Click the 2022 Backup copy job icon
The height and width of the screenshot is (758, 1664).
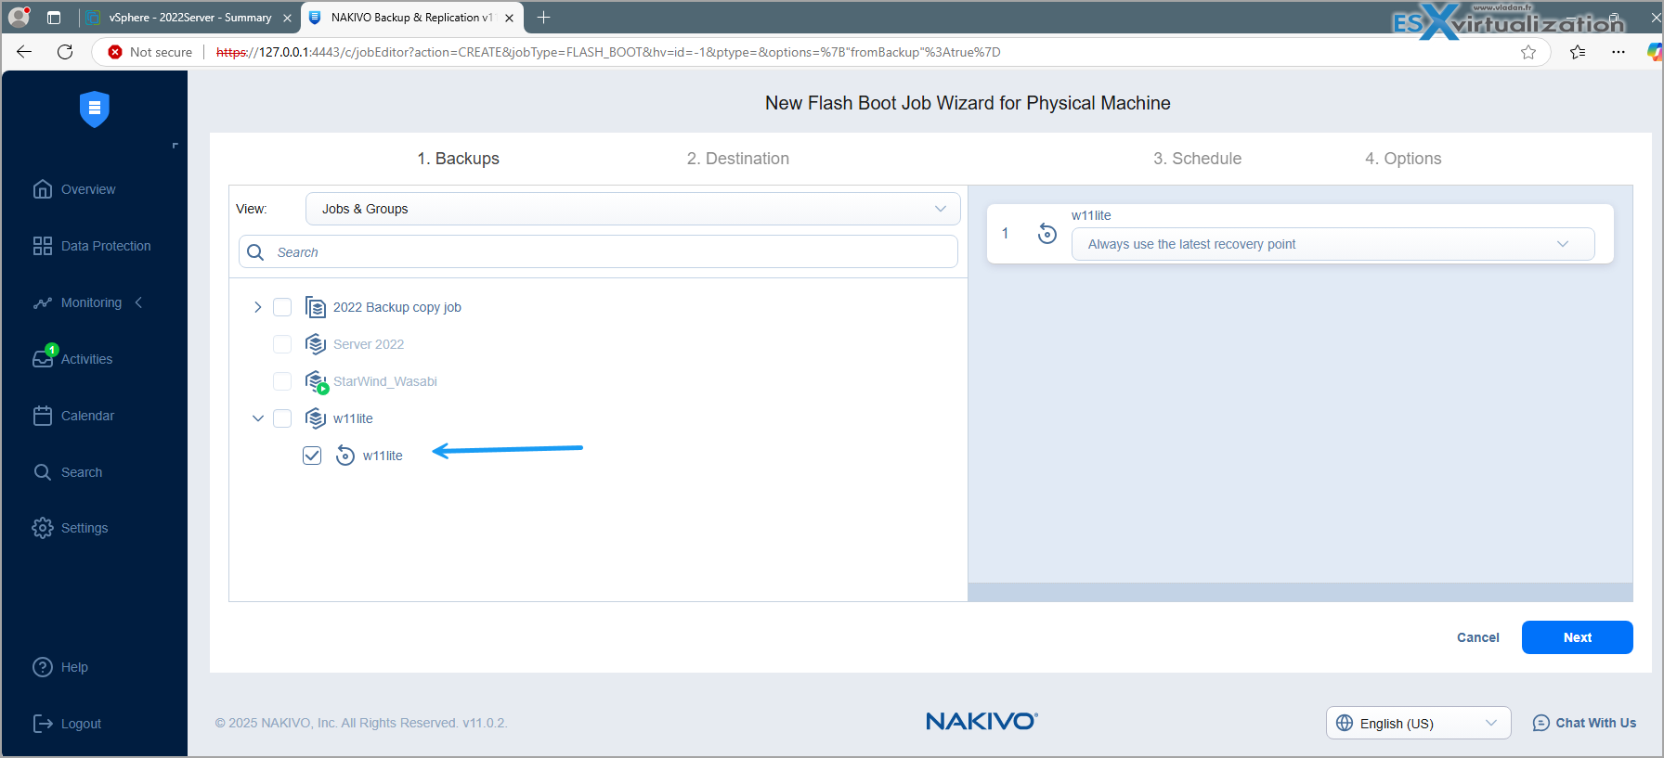coord(316,307)
